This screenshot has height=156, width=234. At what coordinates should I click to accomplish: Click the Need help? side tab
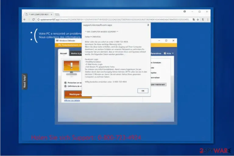click(x=25, y=81)
